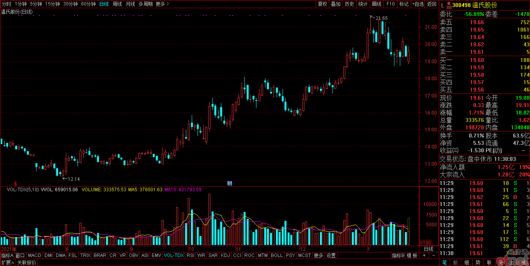Open the 指标A indicator group menu
Screen dimensions: 530x266
point(7,255)
